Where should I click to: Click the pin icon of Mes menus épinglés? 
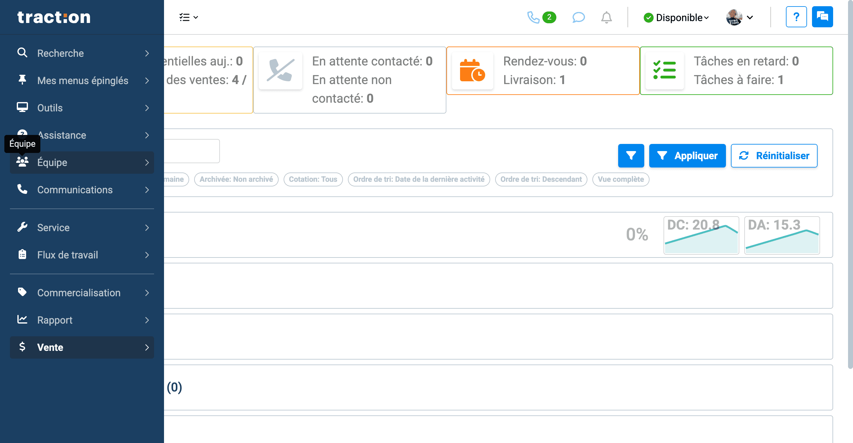click(22, 80)
